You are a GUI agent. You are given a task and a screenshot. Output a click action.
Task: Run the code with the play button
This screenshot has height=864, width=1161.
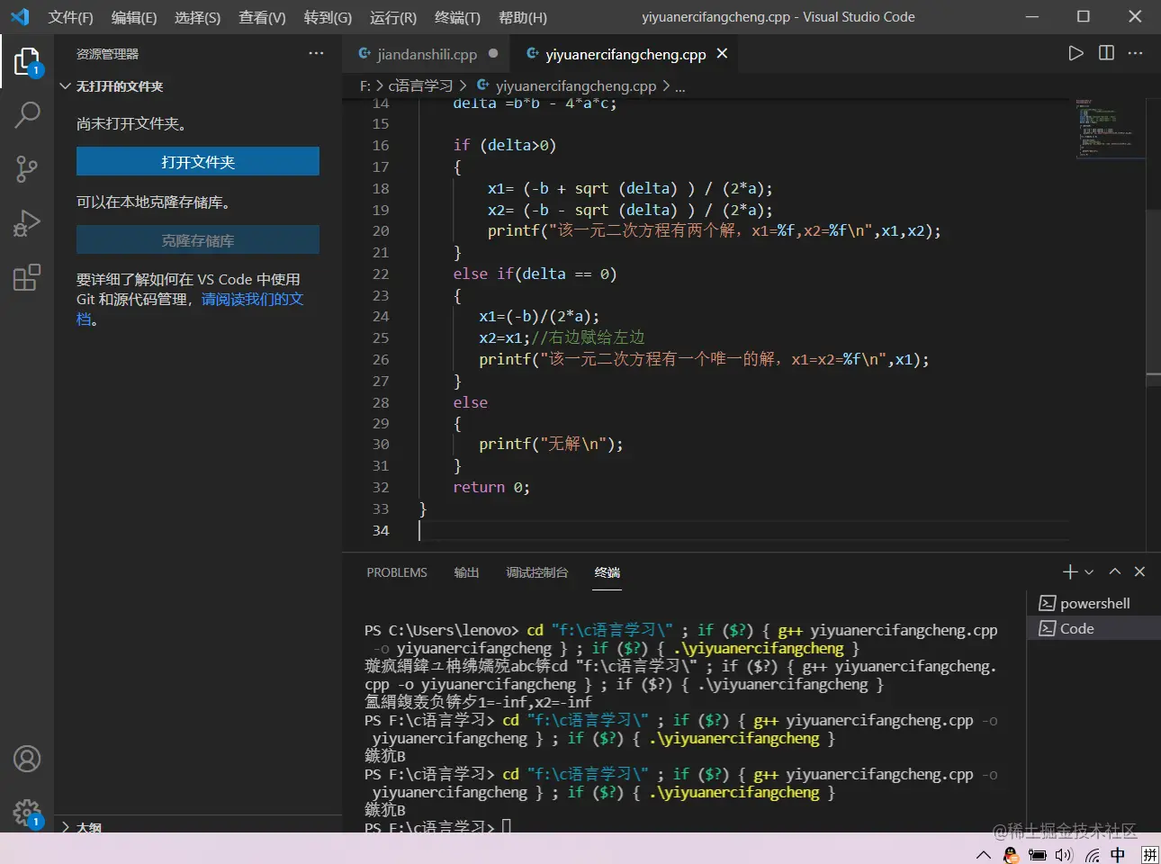pos(1075,53)
